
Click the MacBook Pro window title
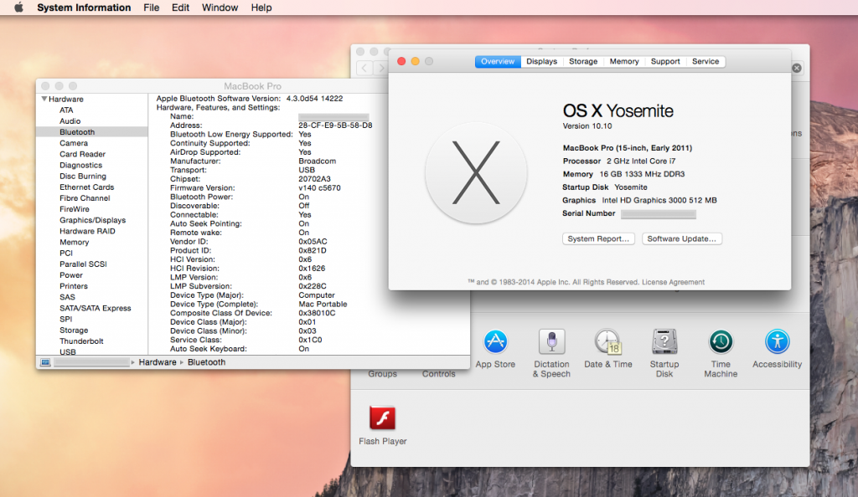(252, 86)
